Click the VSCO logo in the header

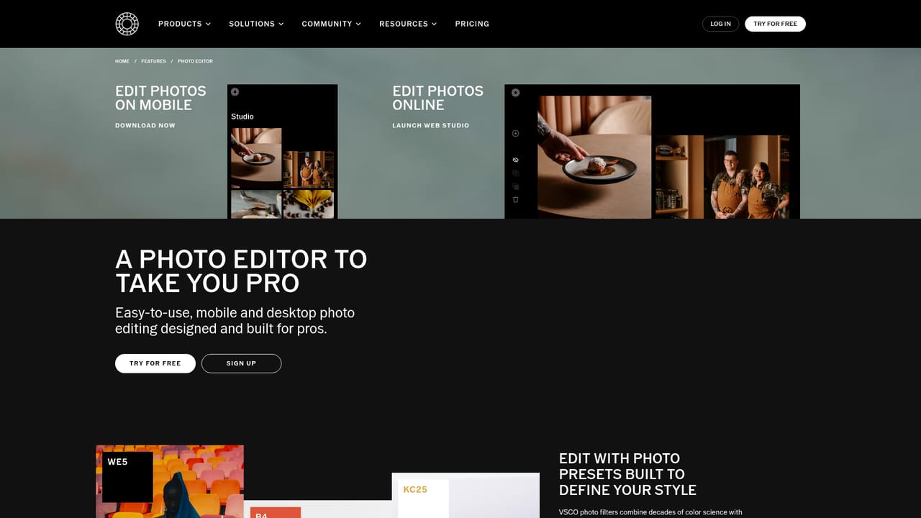coord(127,24)
